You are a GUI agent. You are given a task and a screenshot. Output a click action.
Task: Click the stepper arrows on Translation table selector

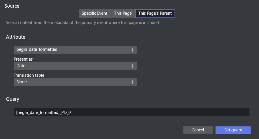pos(132,82)
